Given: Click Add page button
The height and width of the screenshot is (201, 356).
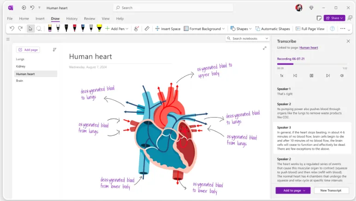Looking at the screenshot, I should pos(28,50).
